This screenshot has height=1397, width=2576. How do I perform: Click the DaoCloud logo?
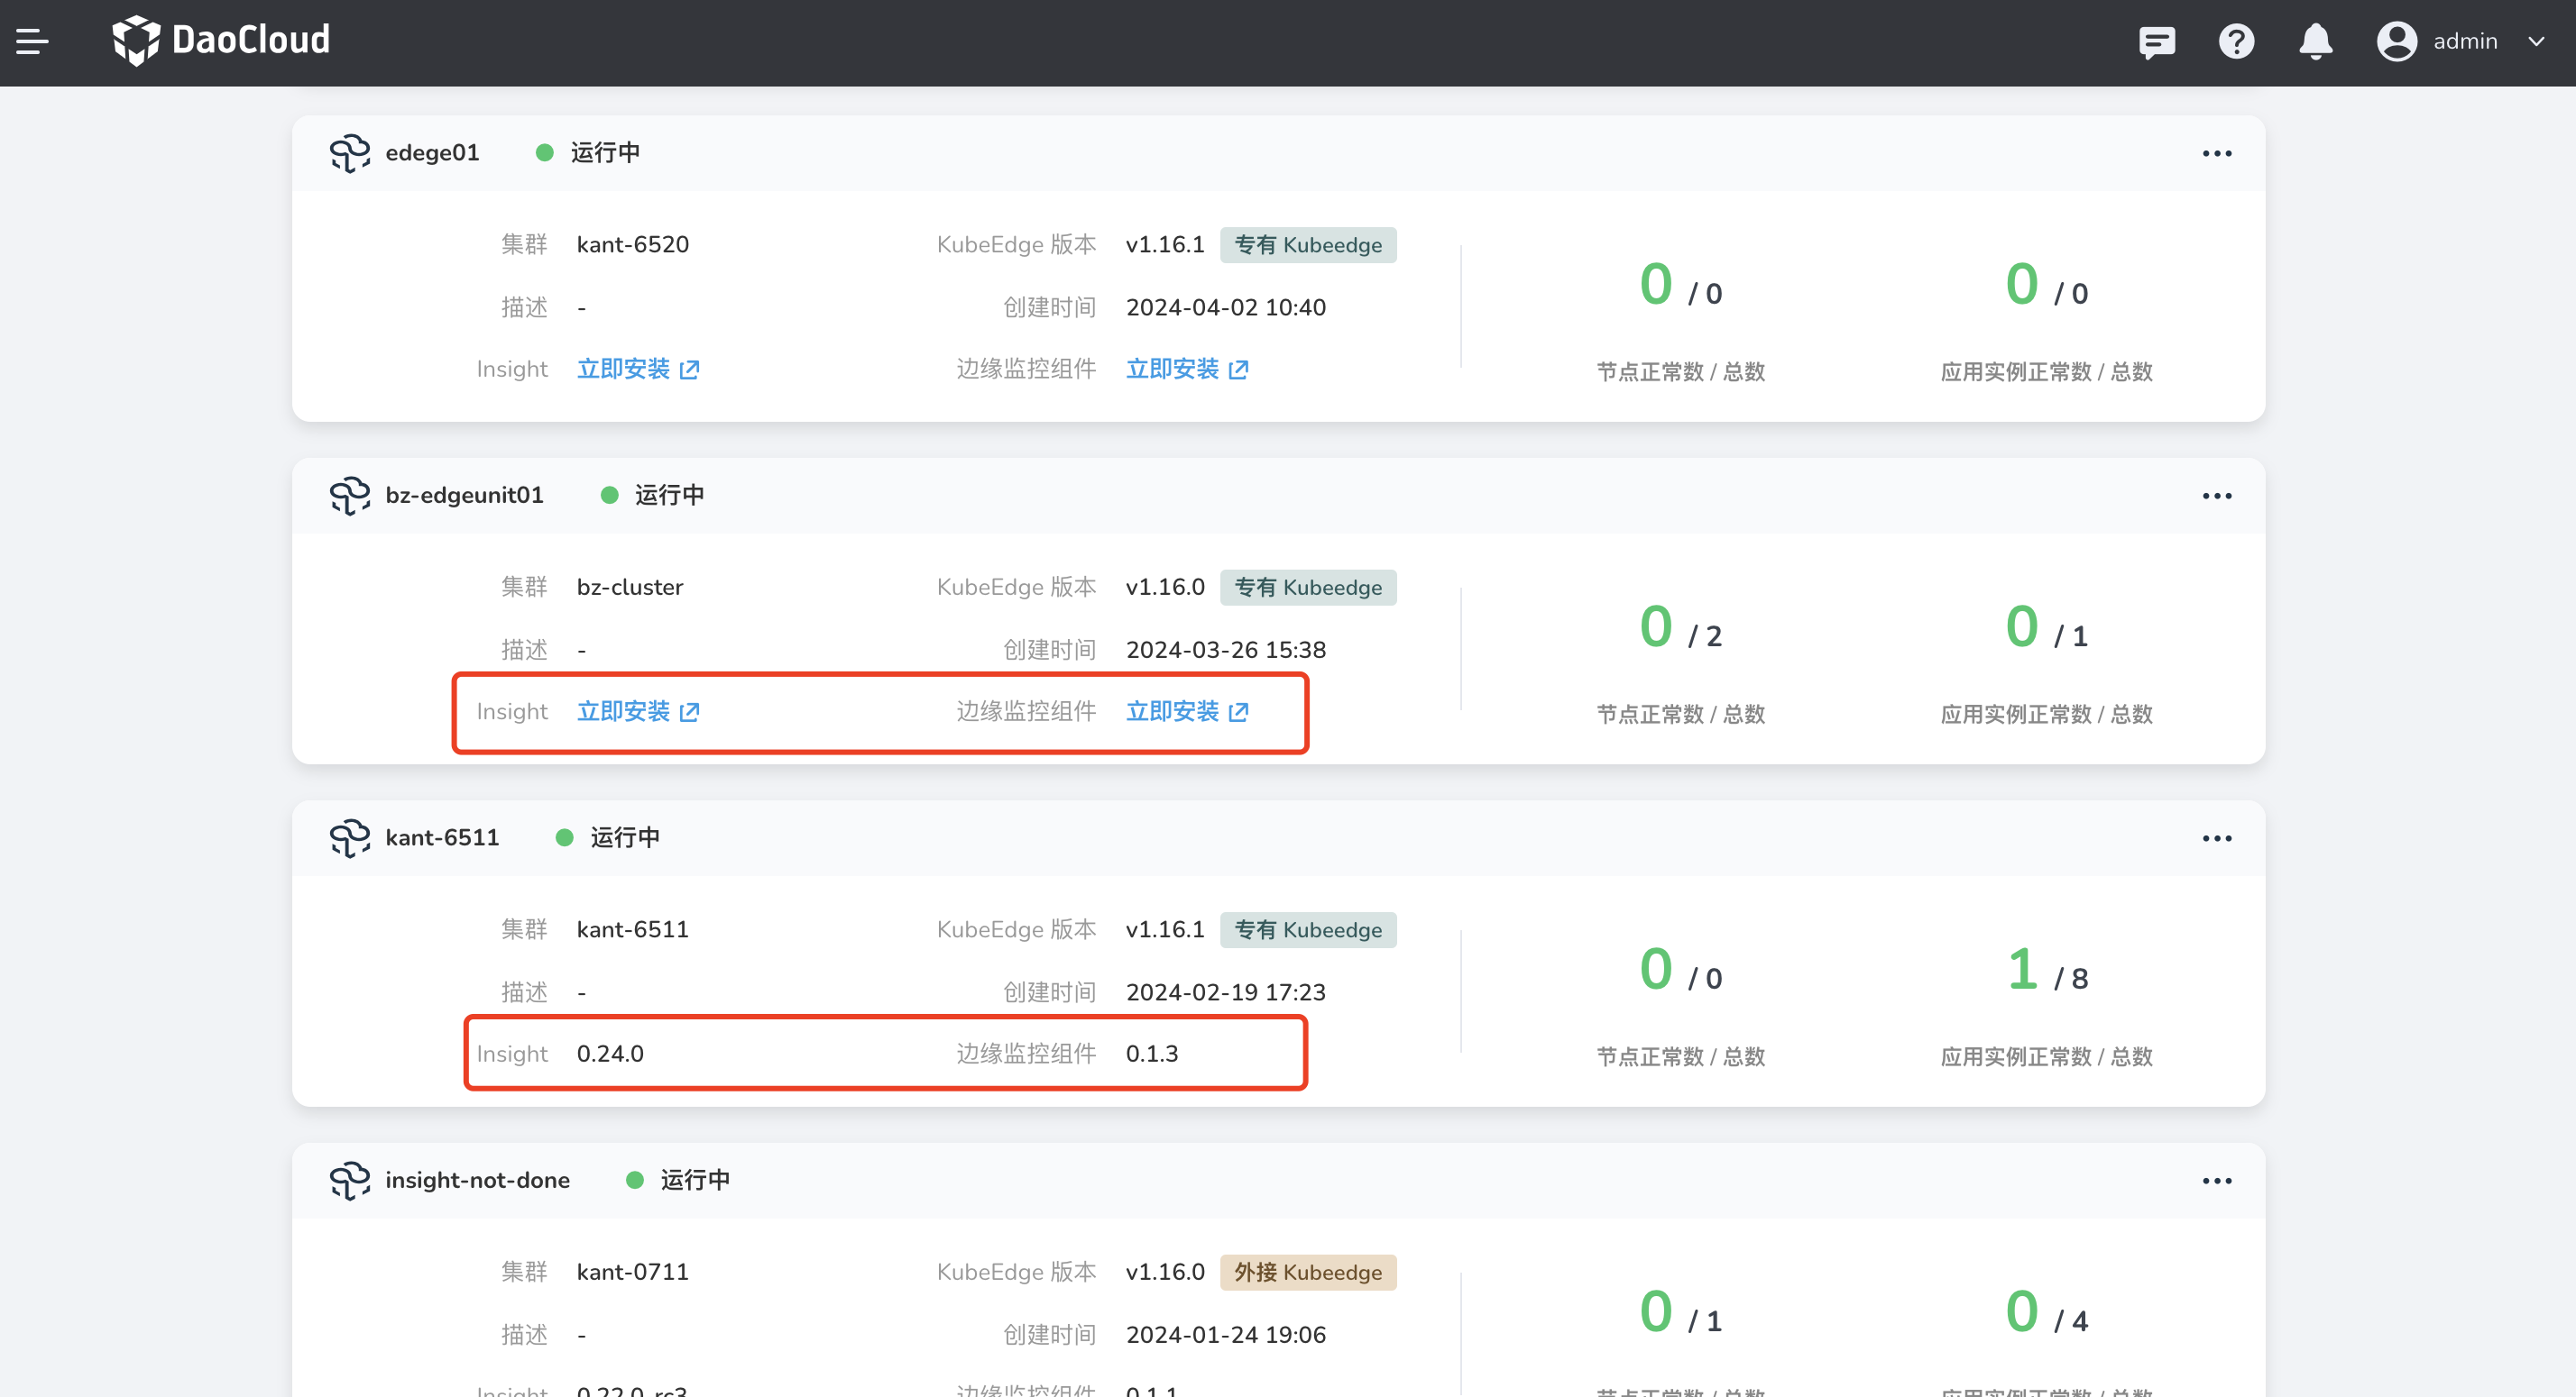coord(221,41)
